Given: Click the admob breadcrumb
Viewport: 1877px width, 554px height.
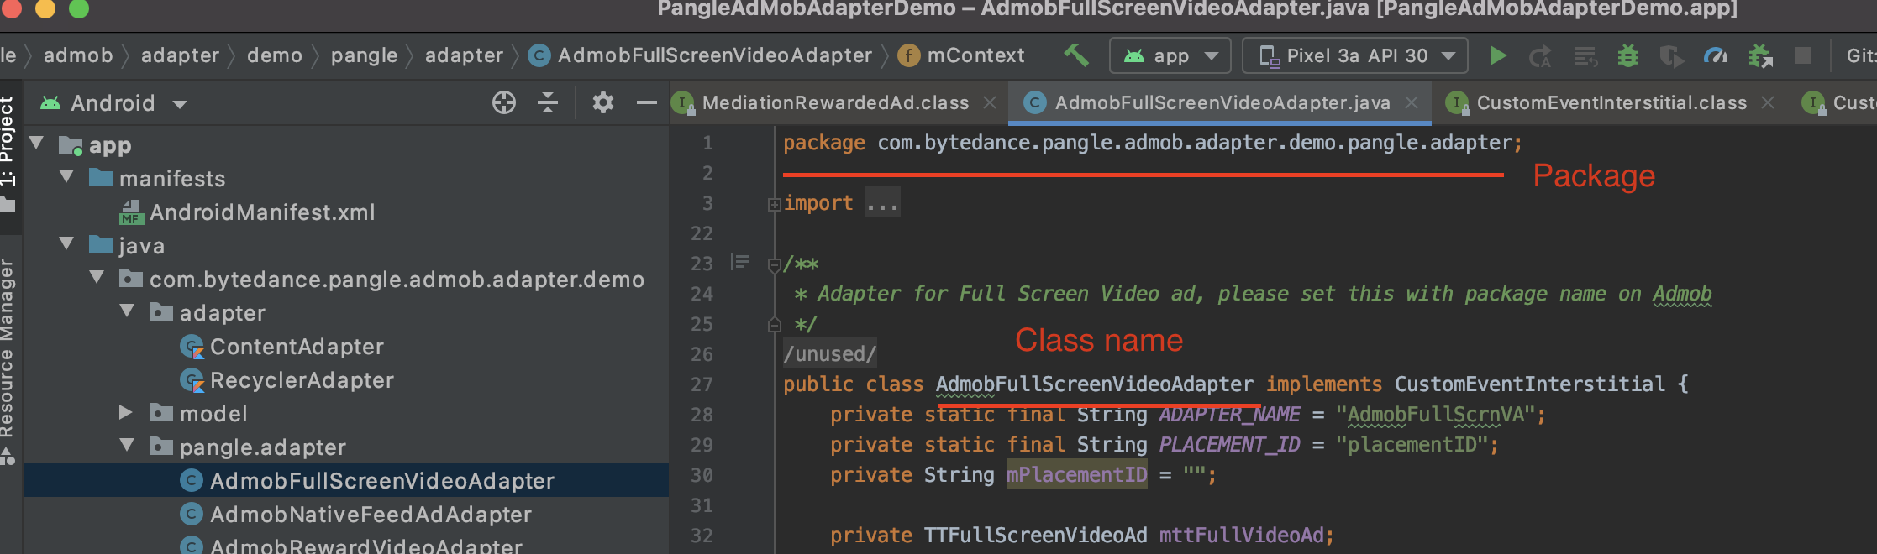Looking at the screenshot, I should [x=78, y=55].
